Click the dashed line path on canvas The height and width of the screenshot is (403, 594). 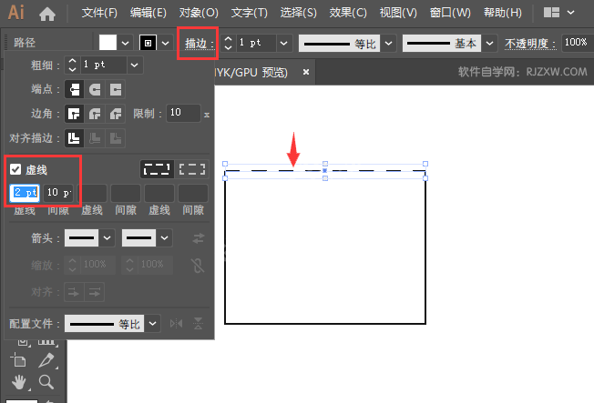325,171
